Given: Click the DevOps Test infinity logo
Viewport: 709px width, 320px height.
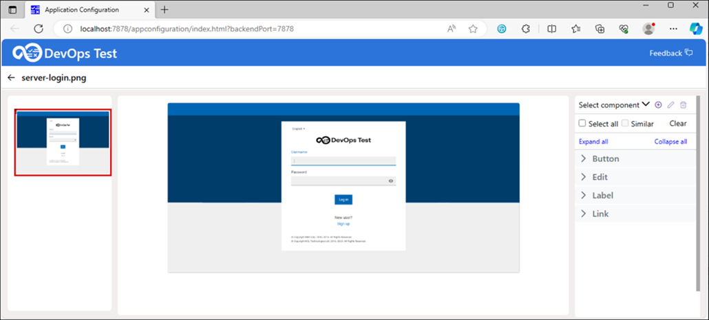Looking at the screenshot, I should (x=27, y=53).
